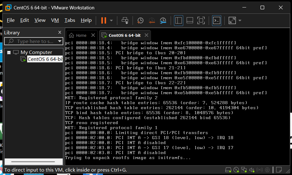
Task: Toggle the console view button
Action: 217,21
